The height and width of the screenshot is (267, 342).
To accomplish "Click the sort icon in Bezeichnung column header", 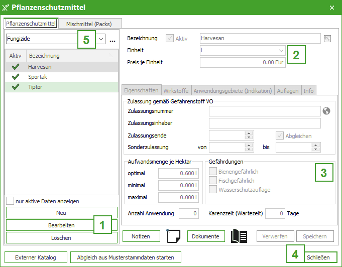I will 110,56.
